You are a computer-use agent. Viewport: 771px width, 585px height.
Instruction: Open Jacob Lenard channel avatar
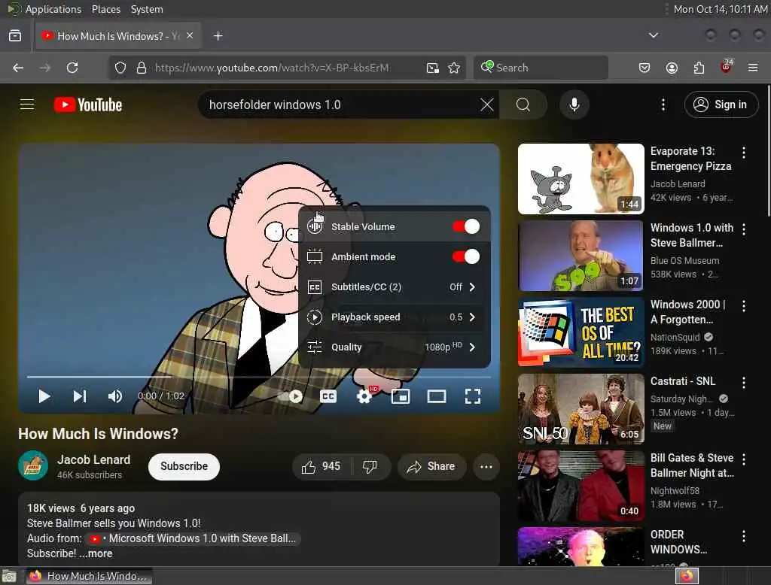click(x=33, y=465)
